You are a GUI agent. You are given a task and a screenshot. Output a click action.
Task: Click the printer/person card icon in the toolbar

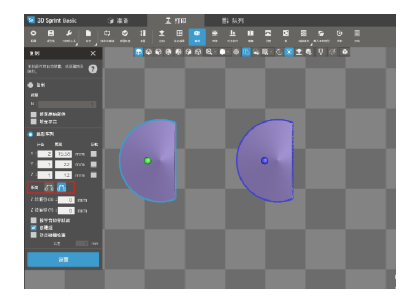51,34
